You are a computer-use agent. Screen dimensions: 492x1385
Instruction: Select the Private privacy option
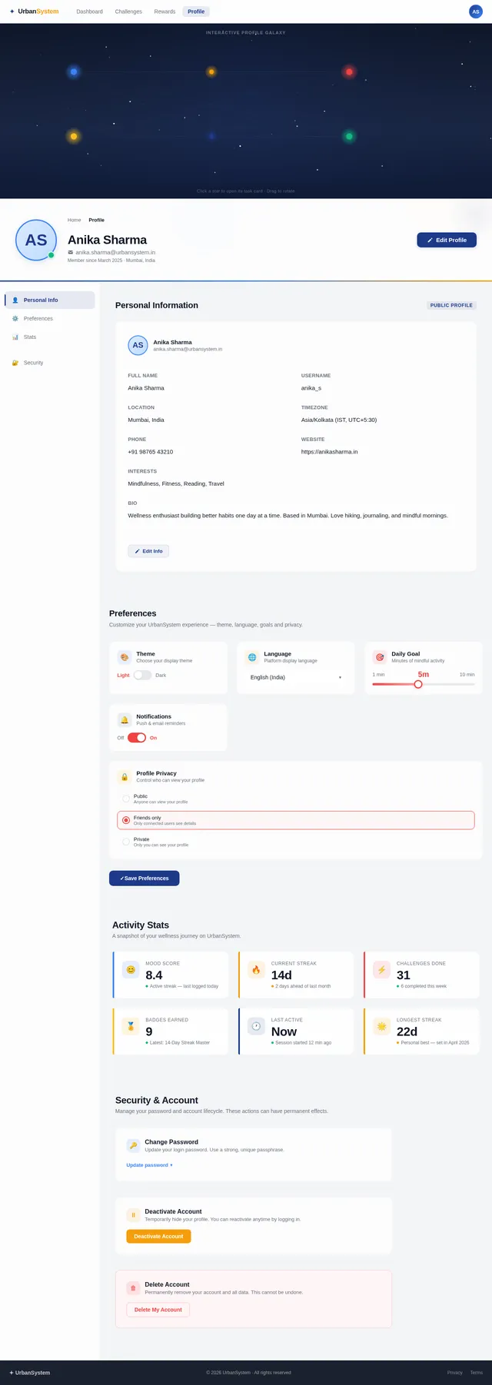click(x=296, y=842)
